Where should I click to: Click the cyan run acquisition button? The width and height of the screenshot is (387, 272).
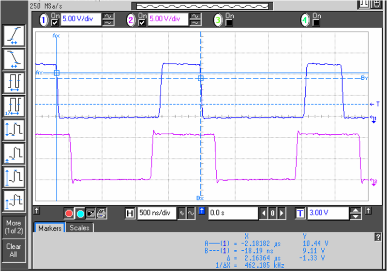click(x=80, y=214)
